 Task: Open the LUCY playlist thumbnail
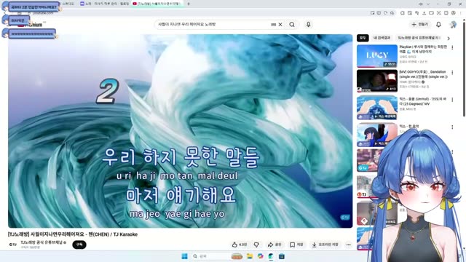pyautogui.click(x=377, y=56)
